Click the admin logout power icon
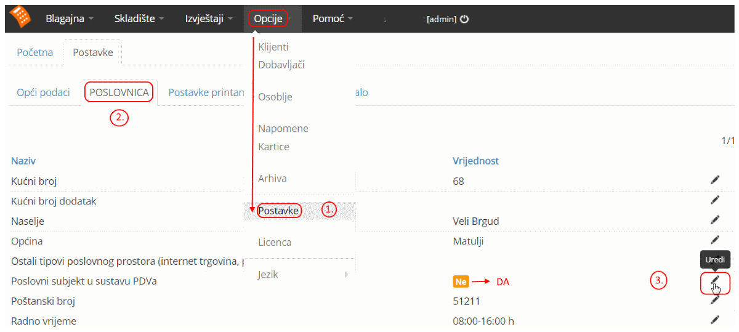The width and height of the screenshot is (739, 332). [464, 19]
